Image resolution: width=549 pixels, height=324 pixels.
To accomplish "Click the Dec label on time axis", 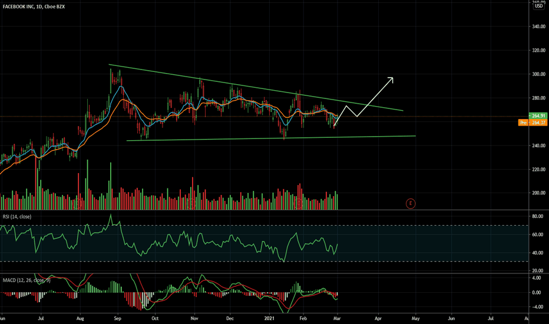I will click(x=230, y=318).
